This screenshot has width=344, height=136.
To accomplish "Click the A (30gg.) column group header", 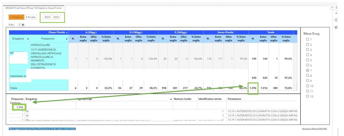I will (91, 32).
